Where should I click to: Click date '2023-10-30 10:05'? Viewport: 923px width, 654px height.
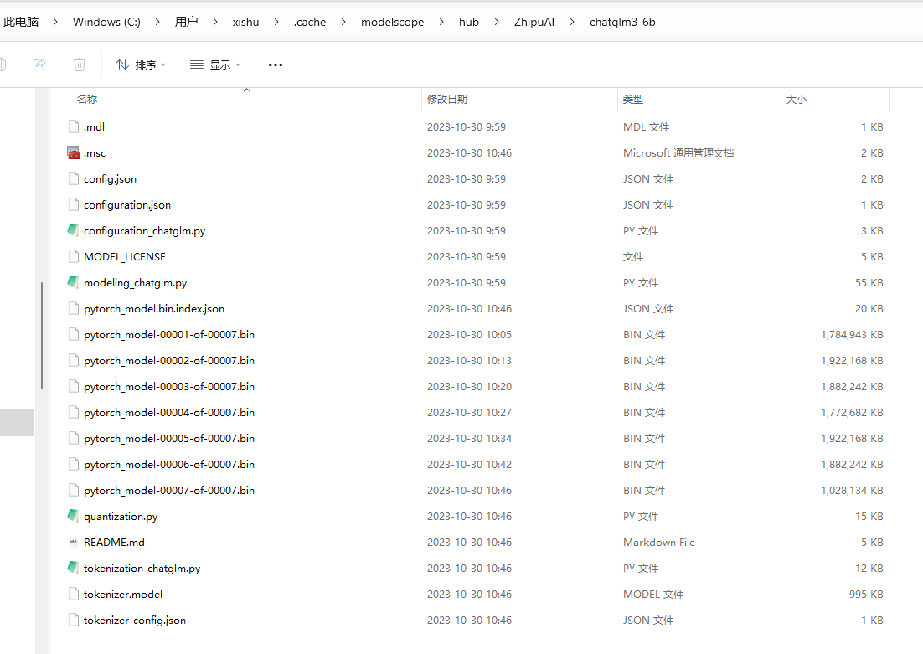coord(469,334)
